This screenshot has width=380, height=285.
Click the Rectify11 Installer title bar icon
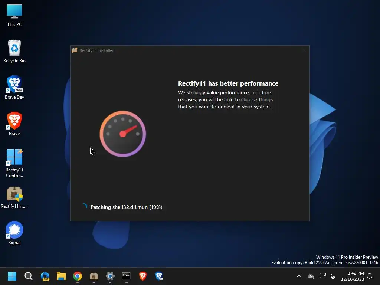click(x=75, y=50)
